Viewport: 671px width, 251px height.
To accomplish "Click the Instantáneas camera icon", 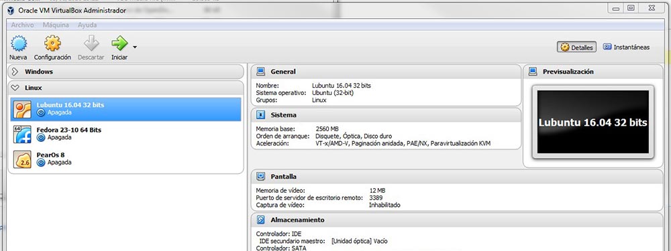I will point(607,47).
